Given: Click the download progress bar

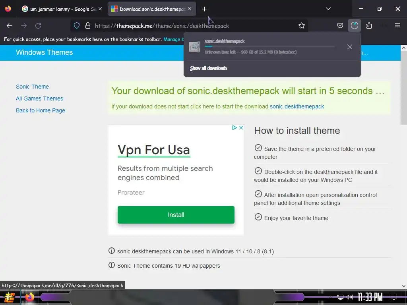Looking at the screenshot, I should [x=269, y=47].
